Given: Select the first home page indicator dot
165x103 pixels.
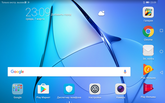Looking at the screenshot, I should [67, 102].
